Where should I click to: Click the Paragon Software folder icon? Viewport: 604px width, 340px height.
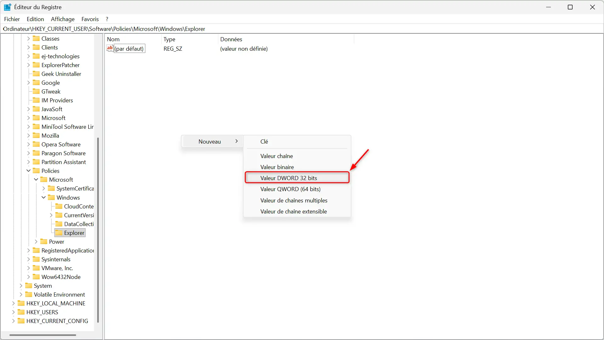tap(36, 153)
